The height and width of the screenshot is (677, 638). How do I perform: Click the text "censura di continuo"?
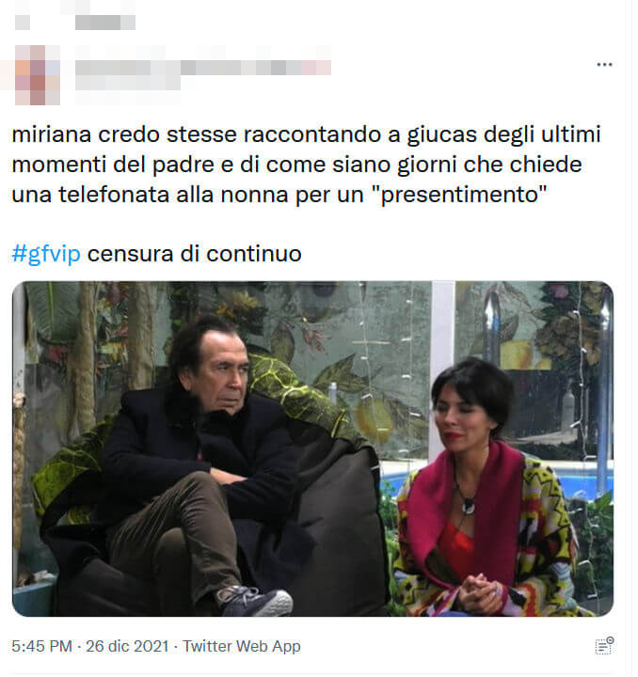(x=195, y=254)
